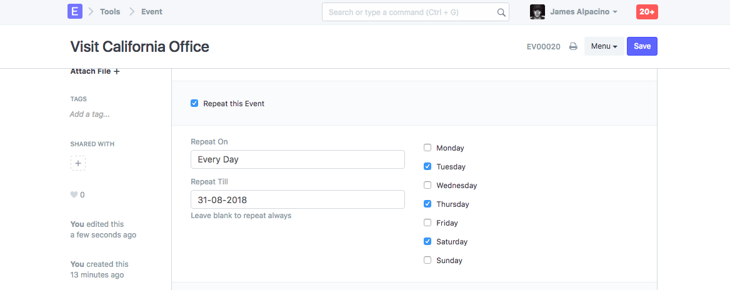This screenshot has height=290, width=730.
Task: Untick the Thursday checkbox
Action: pyautogui.click(x=427, y=204)
